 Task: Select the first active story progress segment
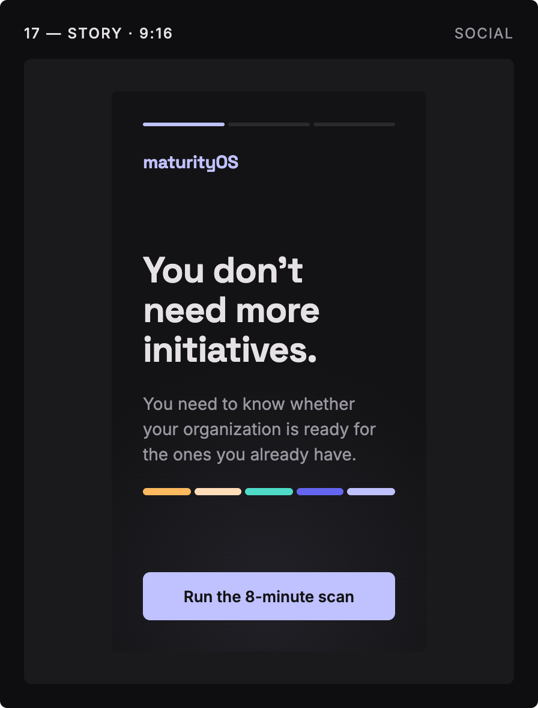click(184, 124)
